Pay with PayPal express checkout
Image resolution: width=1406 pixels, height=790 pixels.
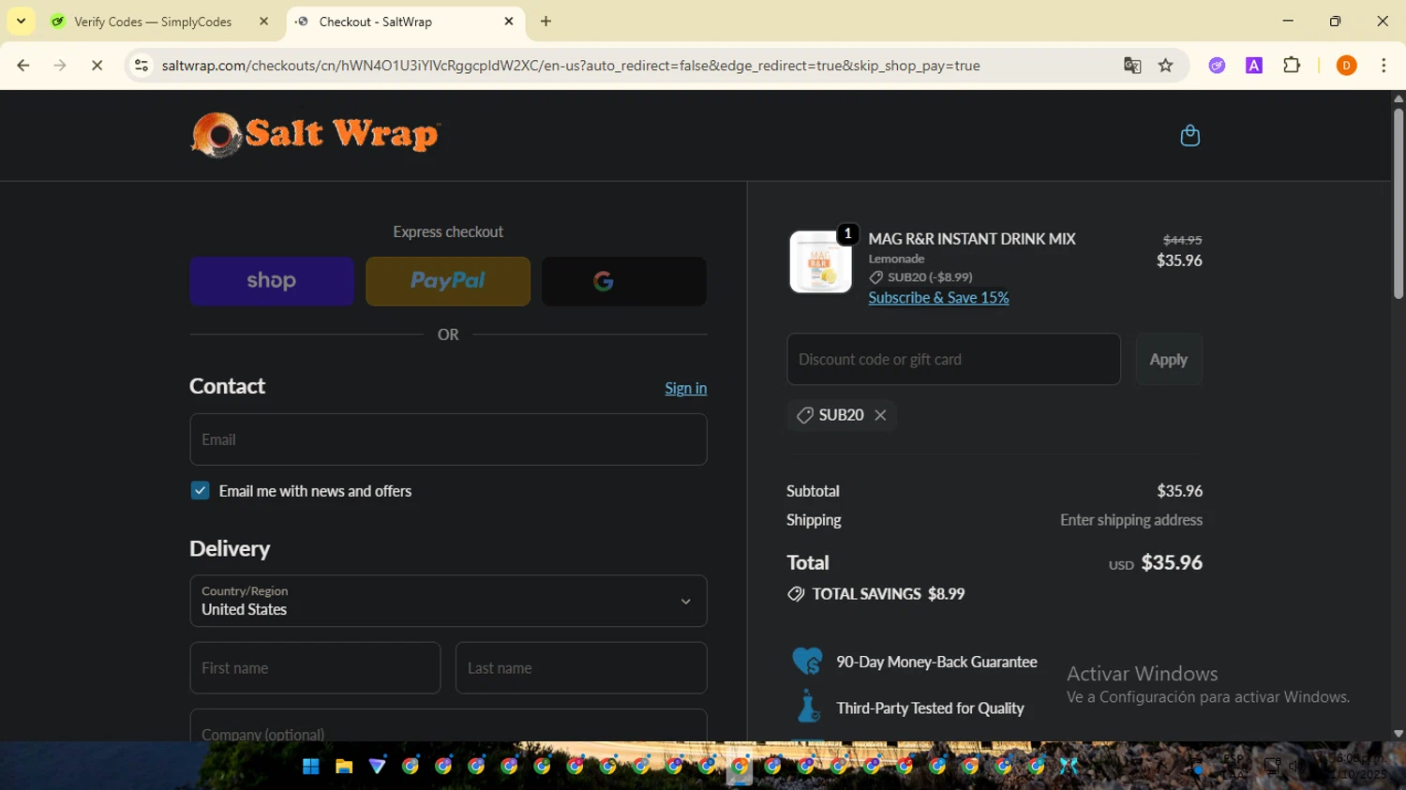(448, 281)
